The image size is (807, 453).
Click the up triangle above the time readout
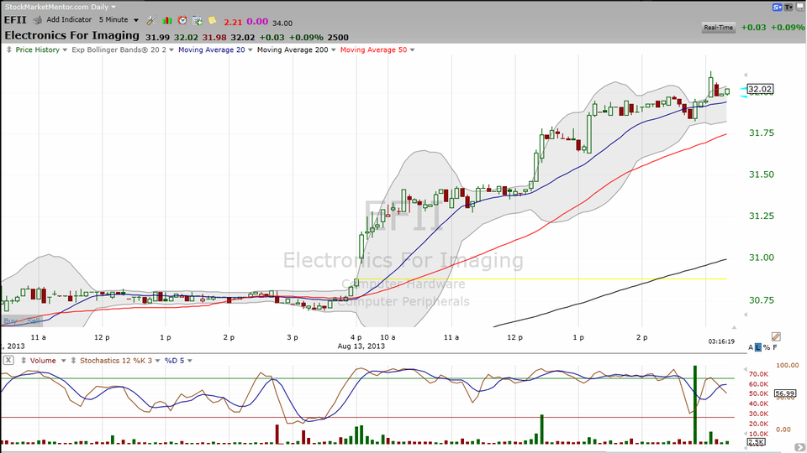[x=734, y=327]
